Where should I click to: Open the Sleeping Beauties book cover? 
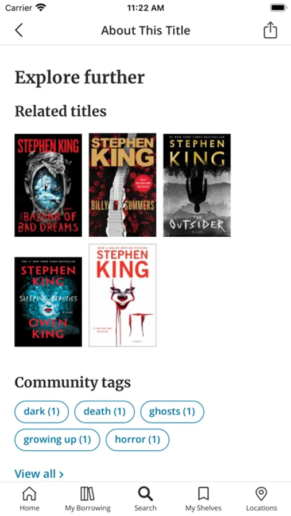pyautogui.click(x=48, y=302)
